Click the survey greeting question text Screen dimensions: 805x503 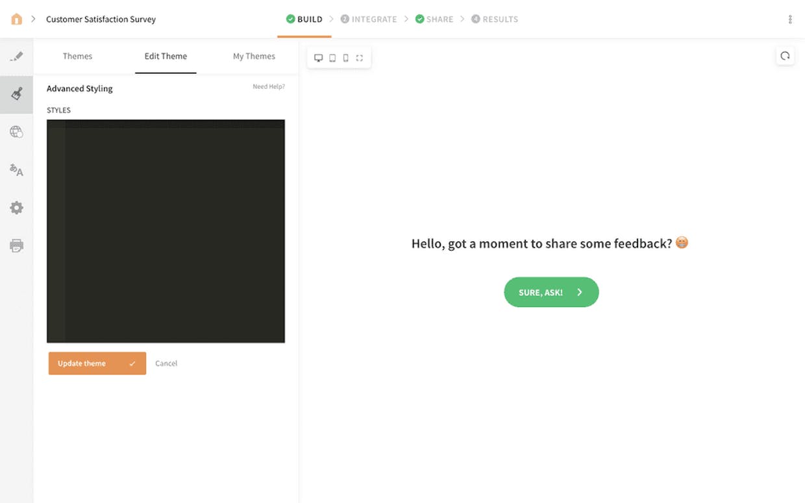(550, 243)
